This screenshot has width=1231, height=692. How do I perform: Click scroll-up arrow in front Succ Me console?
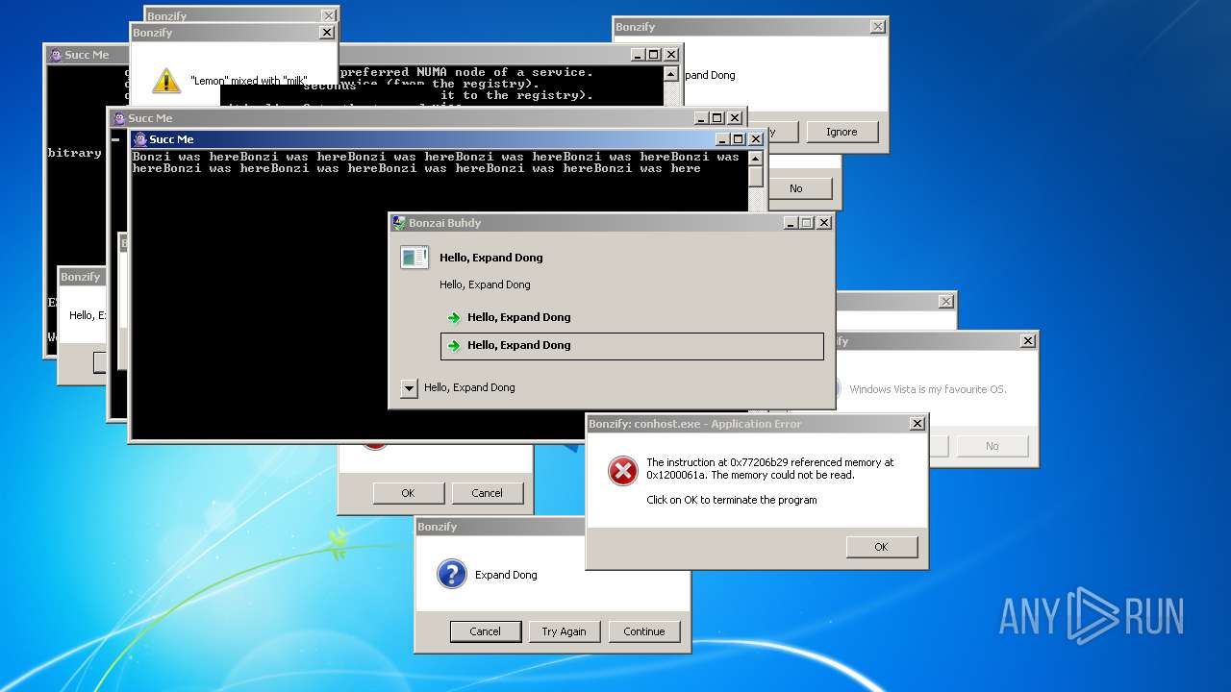tap(756, 158)
